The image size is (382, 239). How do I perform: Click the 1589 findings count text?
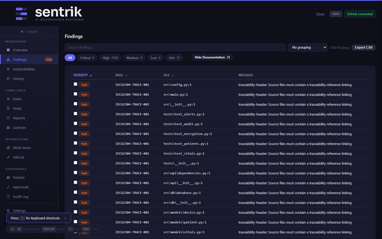pyautogui.click(x=340, y=48)
